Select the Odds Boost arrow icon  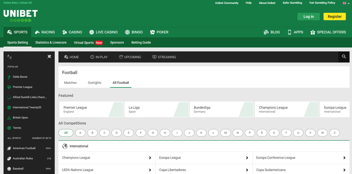pyautogui.click(x=9, y=77)
